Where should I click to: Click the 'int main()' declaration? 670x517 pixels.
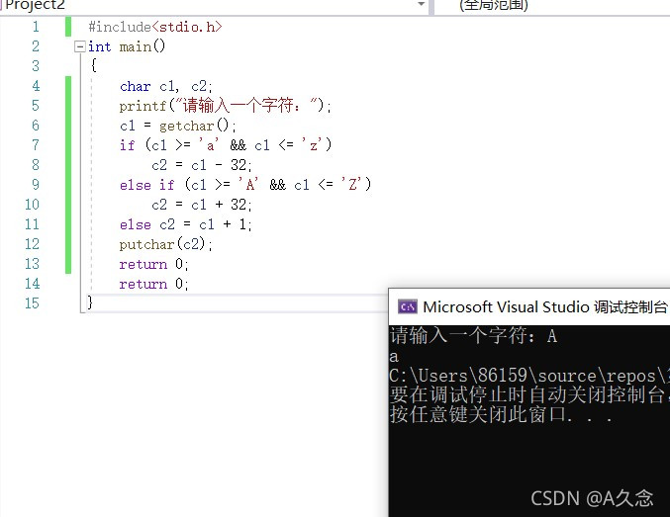tap(127, 46)
